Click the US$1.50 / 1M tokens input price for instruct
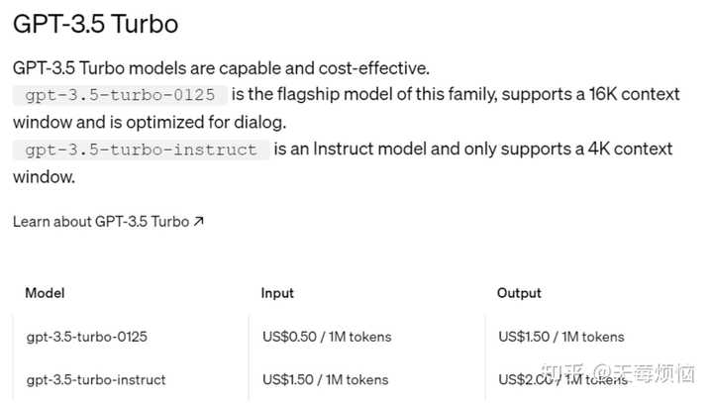The width and height of the screenshot is (713, 403). point(327,379)
